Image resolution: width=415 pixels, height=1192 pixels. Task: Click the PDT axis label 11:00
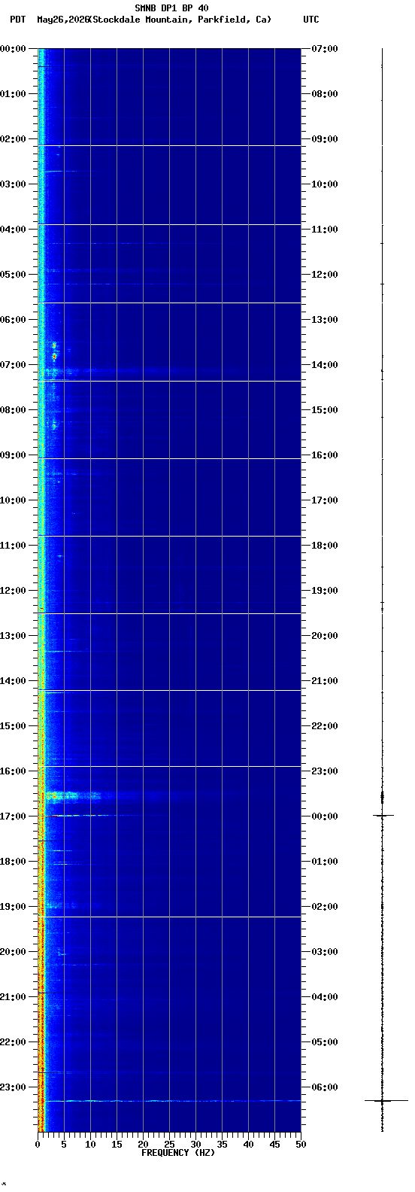[x=13, y=546]
